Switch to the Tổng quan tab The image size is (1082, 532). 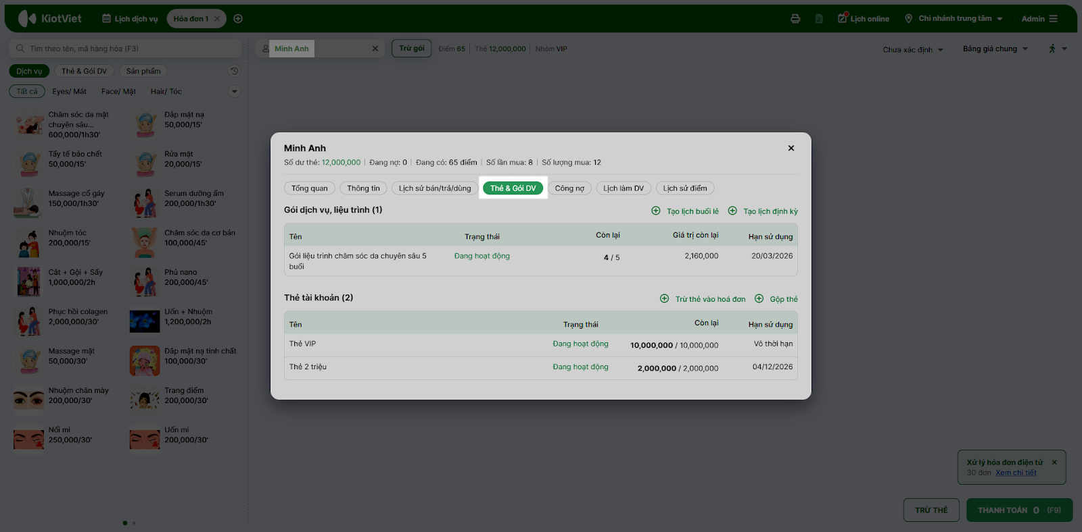(310, 188)
